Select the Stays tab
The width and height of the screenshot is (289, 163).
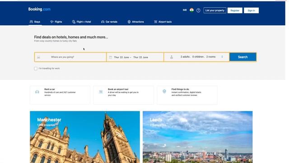coord(35,22)
